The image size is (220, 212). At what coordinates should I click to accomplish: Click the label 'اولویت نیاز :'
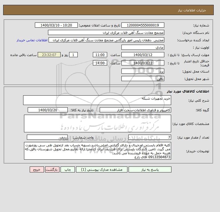click(x=201, y=48)
